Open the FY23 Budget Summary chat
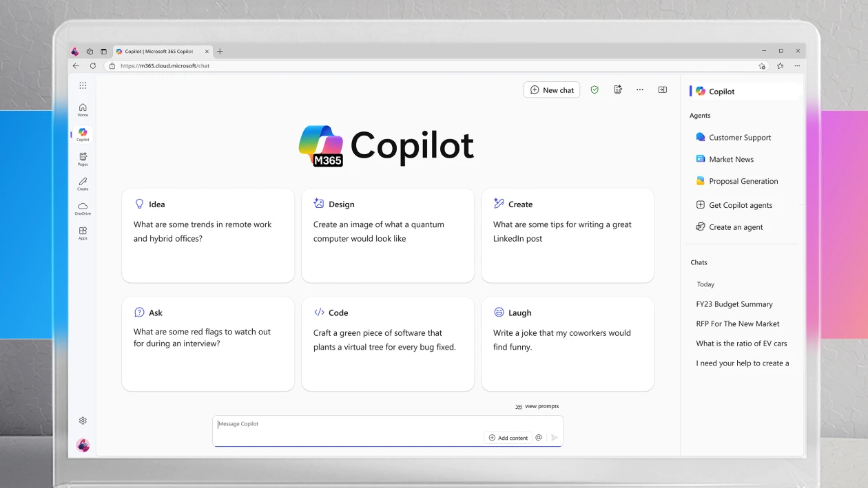The height and width of the screenshot is (488, 868). [x=734, y=304]
